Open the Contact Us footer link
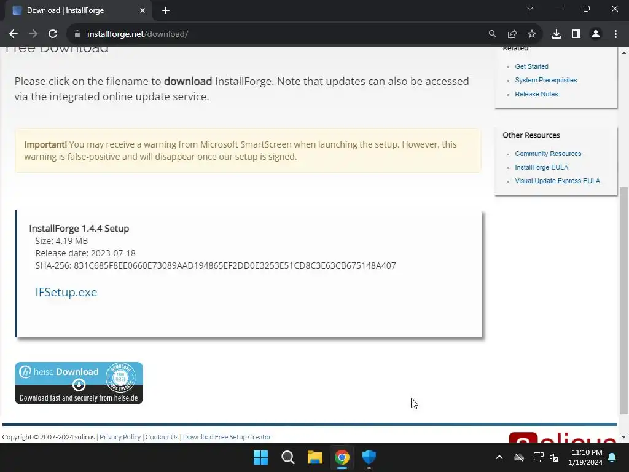 tap(162, 437)
